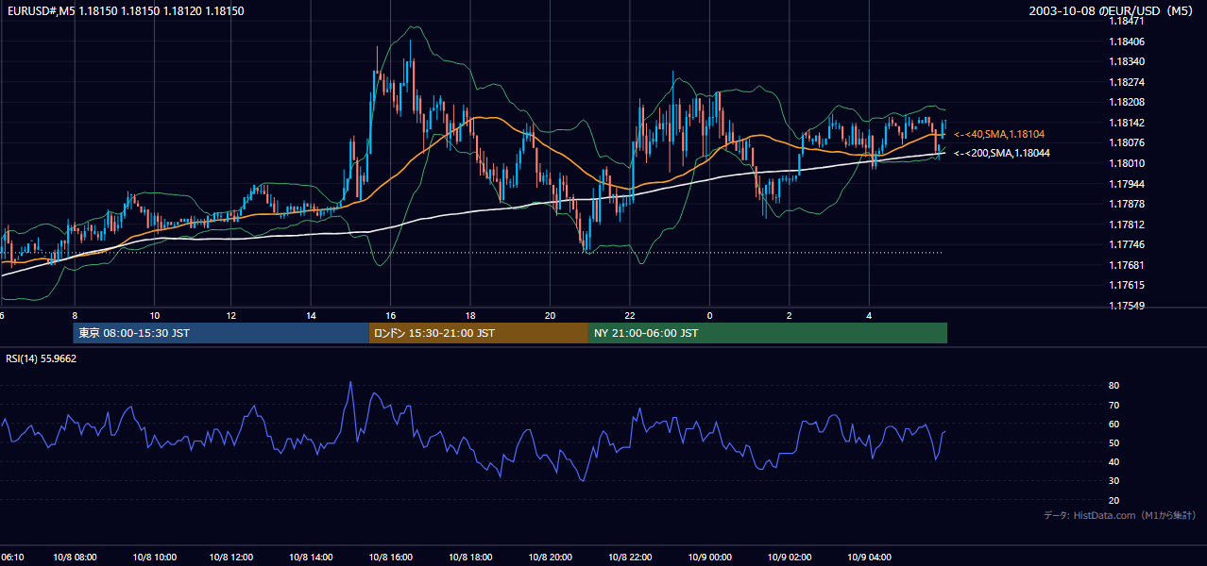Click price level 1.17615 on the axis
Image resolution: width=1207 pixels, height=566 pixels.
[x=1126, y=285]
